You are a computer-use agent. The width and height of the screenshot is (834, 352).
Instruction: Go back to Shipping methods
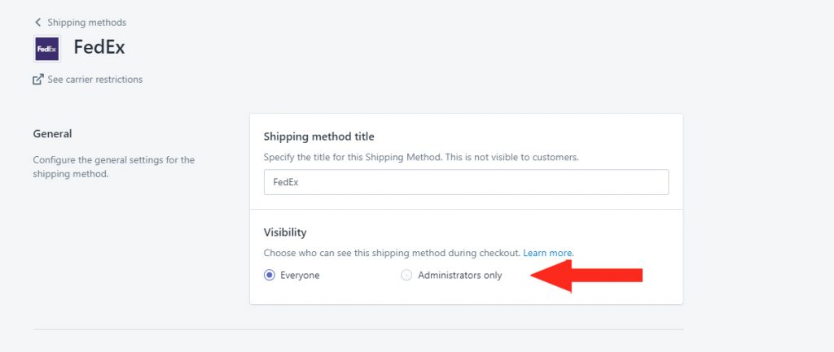tap(86, 23)
